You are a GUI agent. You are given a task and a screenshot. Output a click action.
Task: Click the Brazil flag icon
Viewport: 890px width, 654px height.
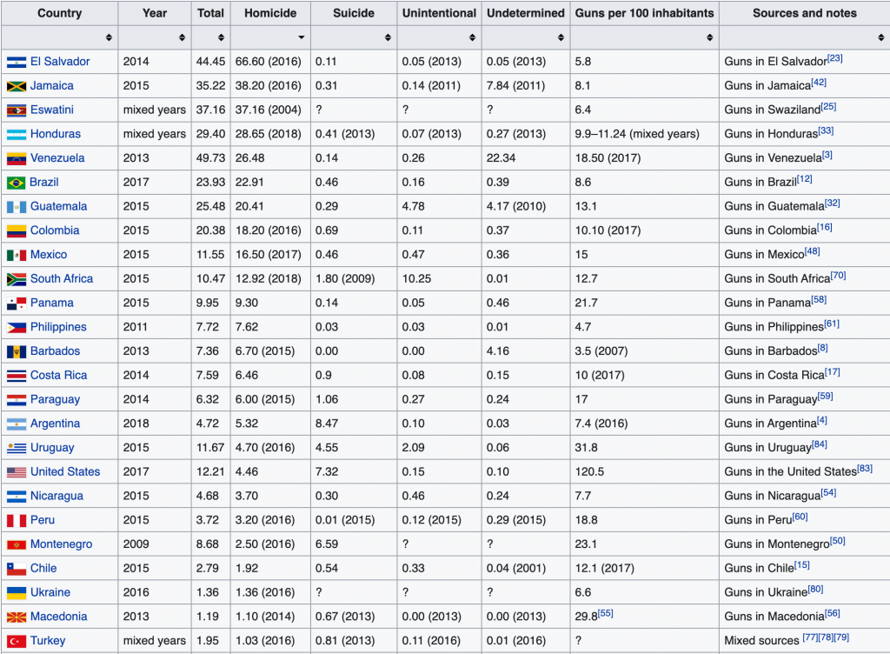[x=17, y=183]
